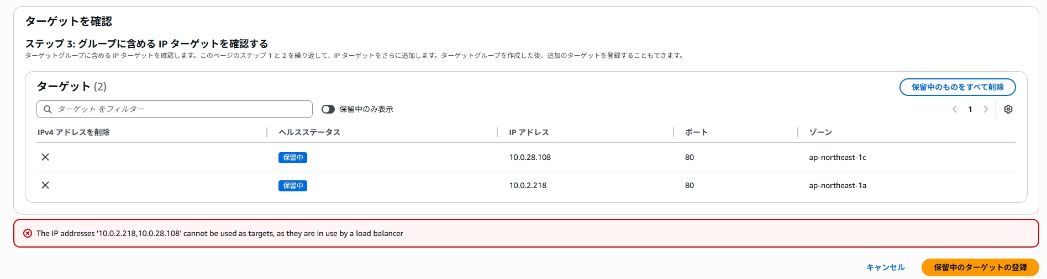Image resolution: width=1047 pixels, height=279 pixels.
Task: Click the 保留中のターゲットの登録 button
Action: (980, 267)
